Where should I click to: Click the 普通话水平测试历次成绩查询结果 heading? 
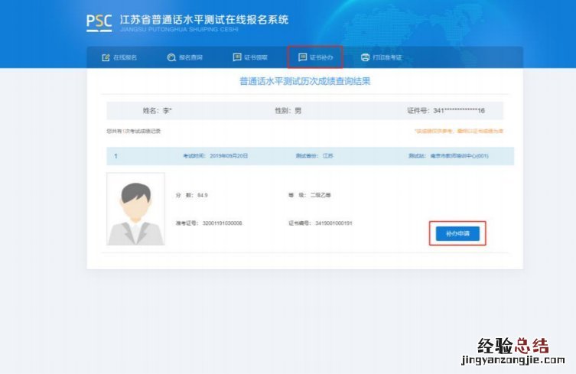tap(304, 80)
